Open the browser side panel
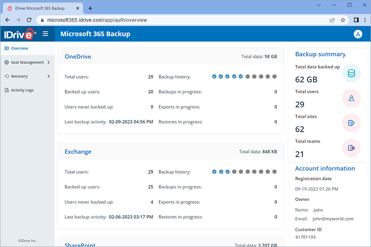 click(x=356, y=20)
